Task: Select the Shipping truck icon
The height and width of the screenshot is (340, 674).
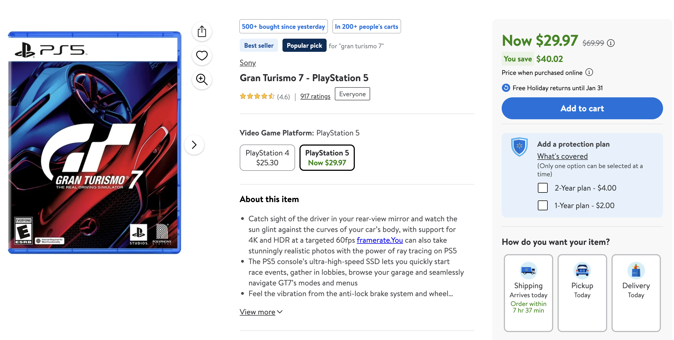Action: [x=528, y=270]
